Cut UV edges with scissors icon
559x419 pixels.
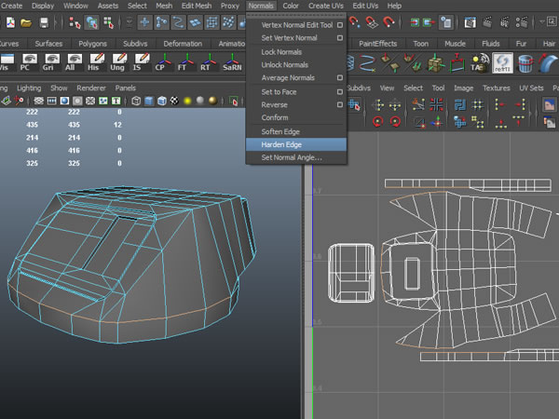click(x=419, y=104)
